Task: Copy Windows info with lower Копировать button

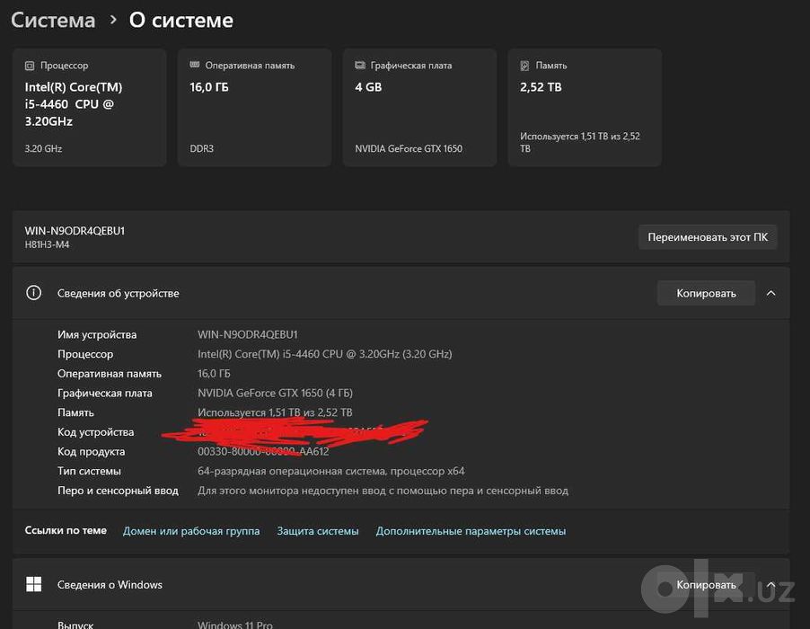Action: [706, 585]
